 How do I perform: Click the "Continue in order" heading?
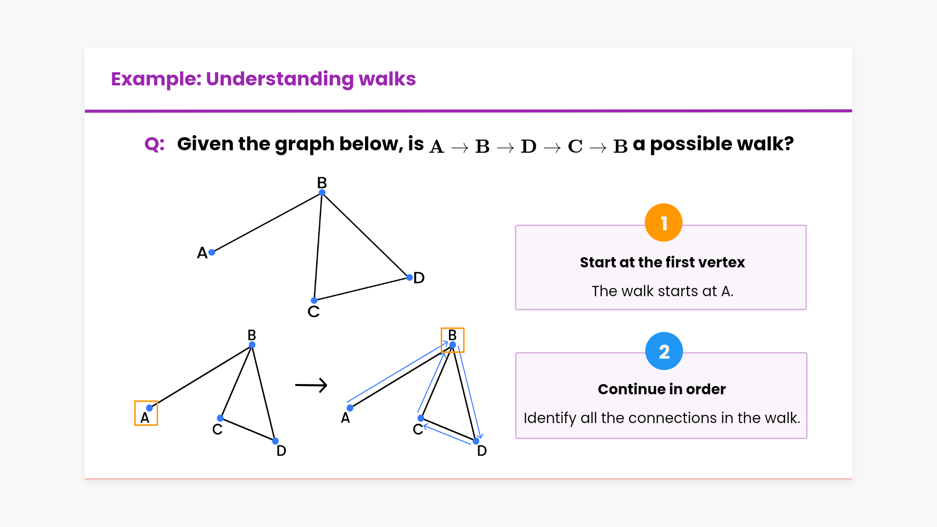[662, 389]
